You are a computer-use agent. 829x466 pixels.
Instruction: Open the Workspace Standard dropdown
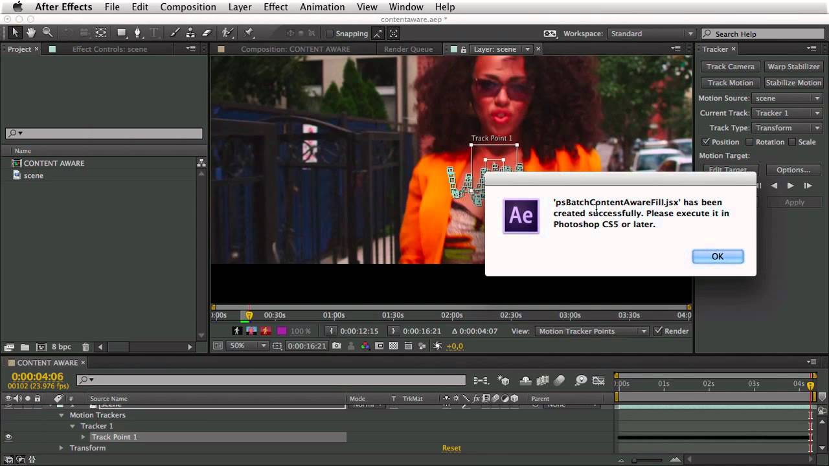coord(651,34)
